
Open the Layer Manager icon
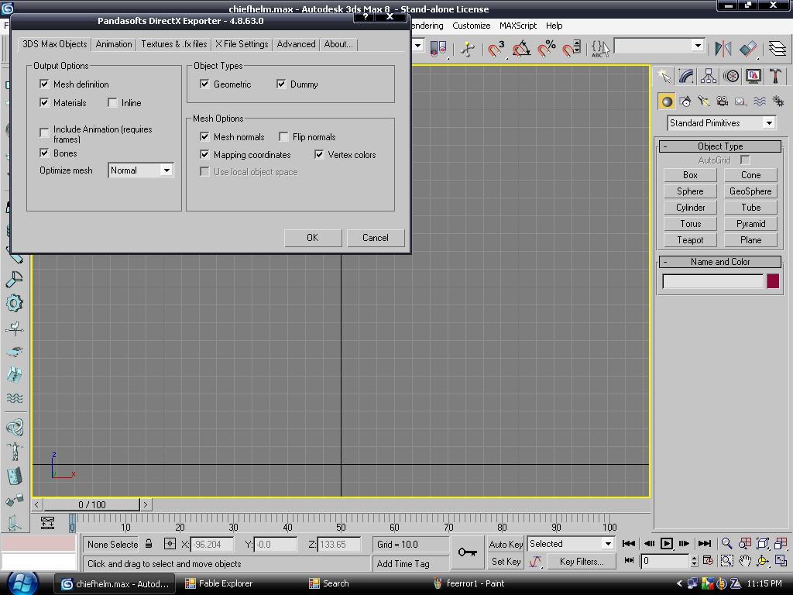click(x=777, y=49)
